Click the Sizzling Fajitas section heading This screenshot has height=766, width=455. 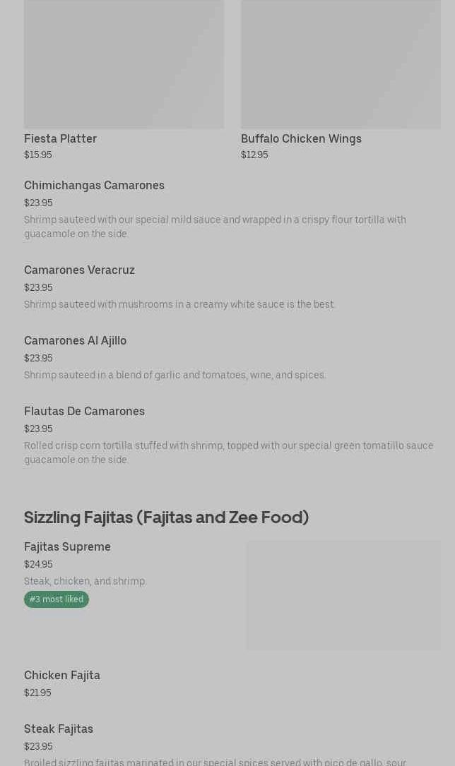[x=166, y=517]
